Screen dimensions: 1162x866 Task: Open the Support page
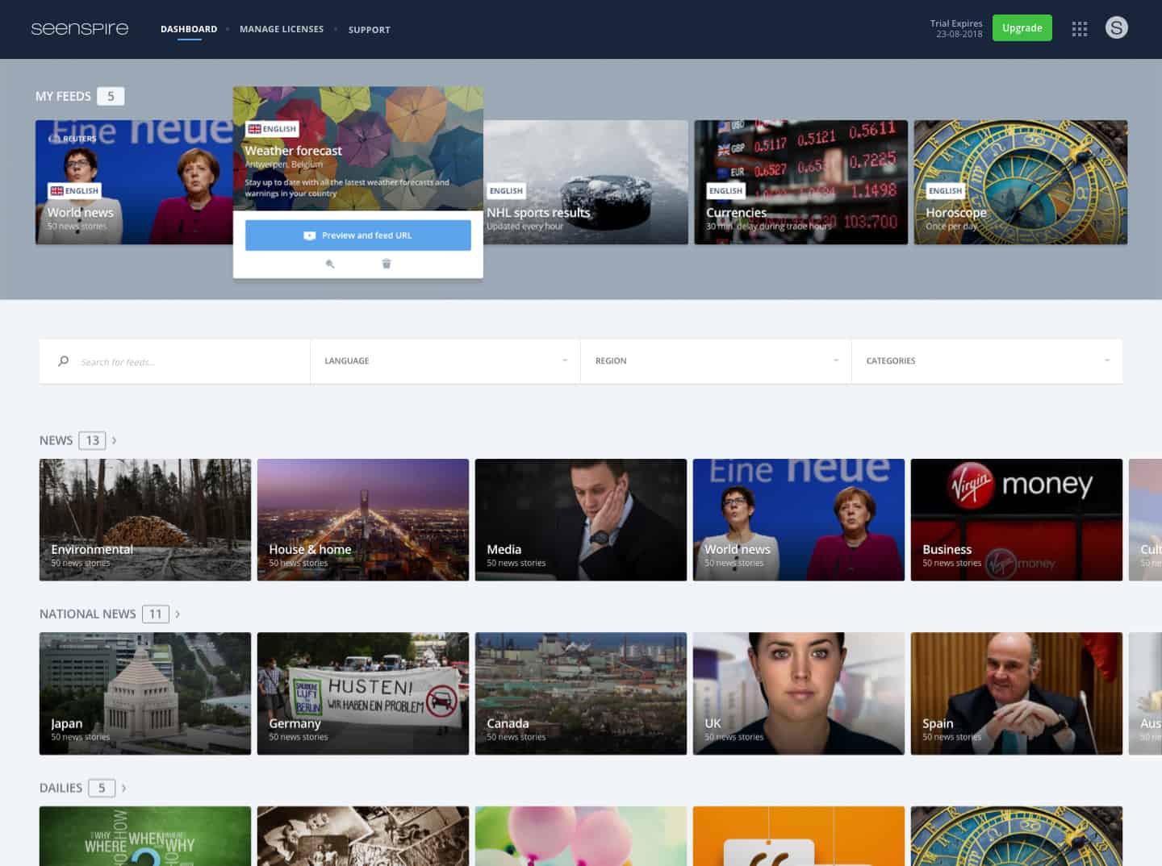[x=370, y=30]
